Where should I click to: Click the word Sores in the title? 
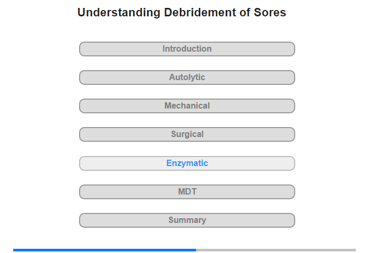click(x=270, y=13)
